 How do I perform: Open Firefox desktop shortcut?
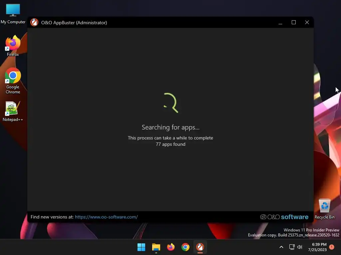coord(13,46)
